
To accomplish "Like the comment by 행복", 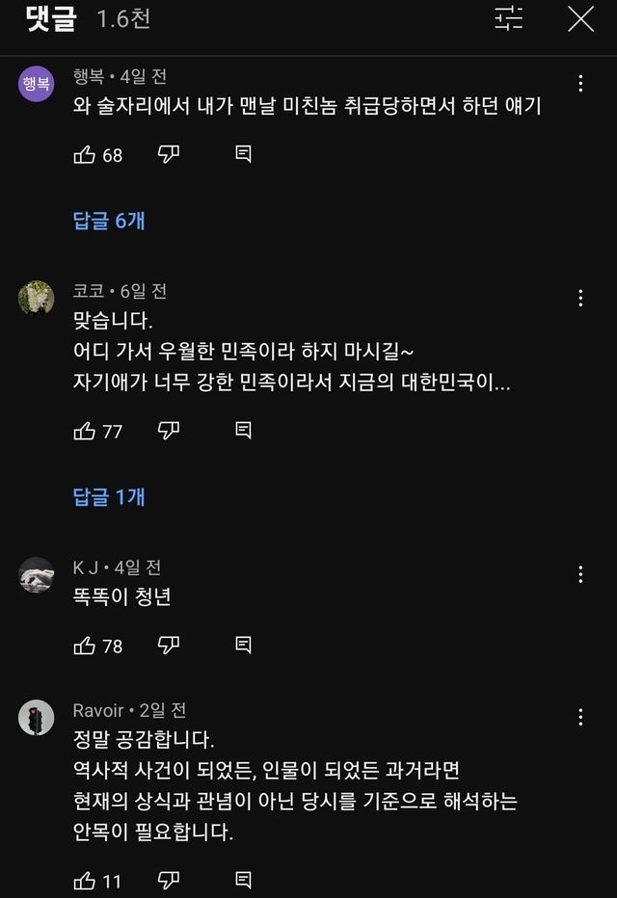I will [x=85, y=154].
